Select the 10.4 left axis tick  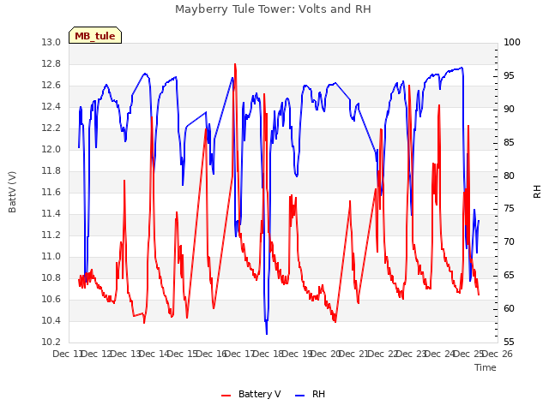51,320
